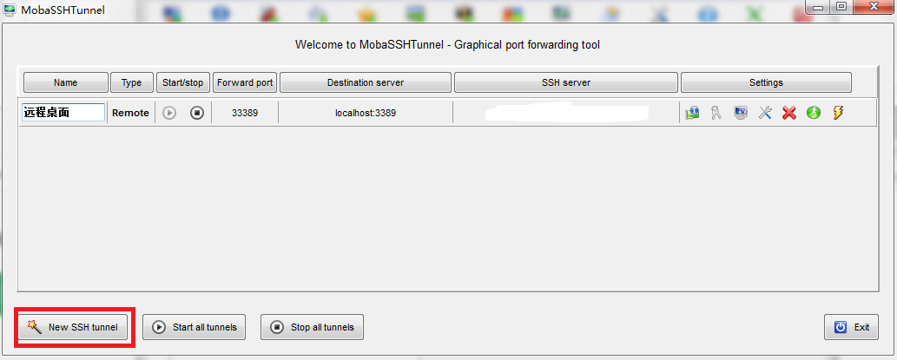Click the Remote type cell
897x360 pixels.
point(130,113)
